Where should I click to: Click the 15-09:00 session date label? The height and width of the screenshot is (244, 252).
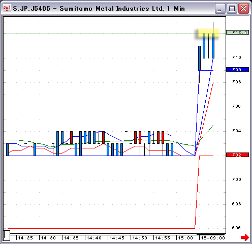tap(213, 238)
